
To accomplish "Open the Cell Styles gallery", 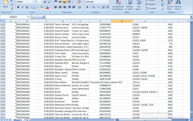I will pyautogui.click(x=139, y=5).
